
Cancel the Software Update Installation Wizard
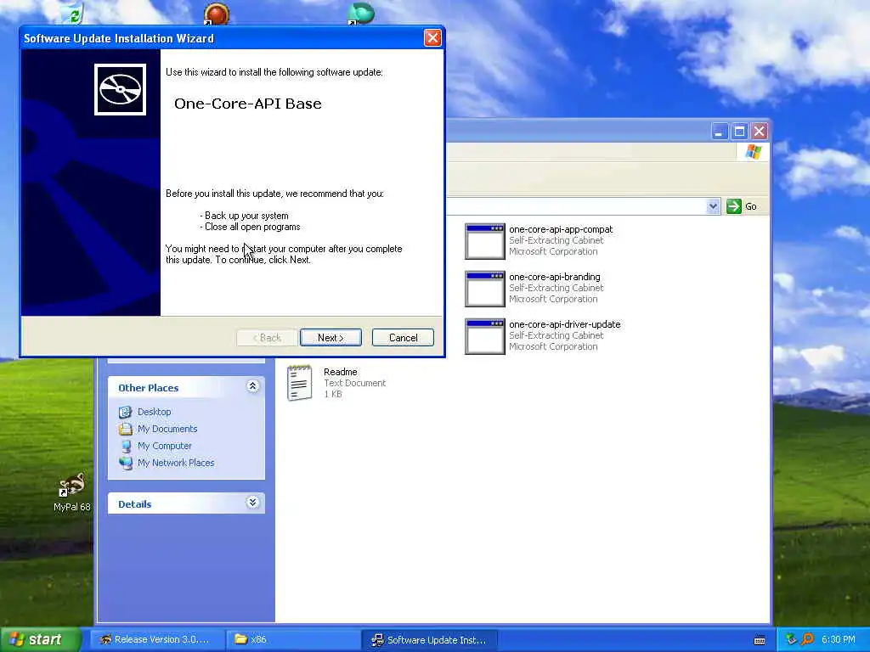[403, 338]
